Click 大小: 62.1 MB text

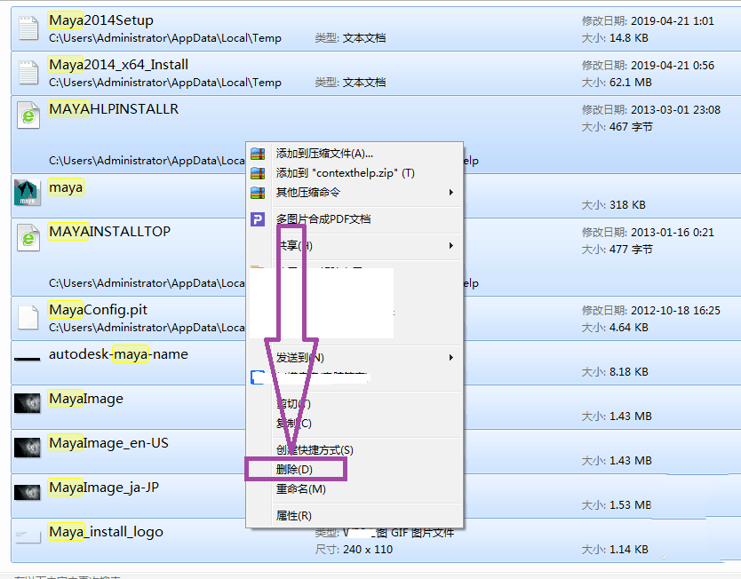617,83
